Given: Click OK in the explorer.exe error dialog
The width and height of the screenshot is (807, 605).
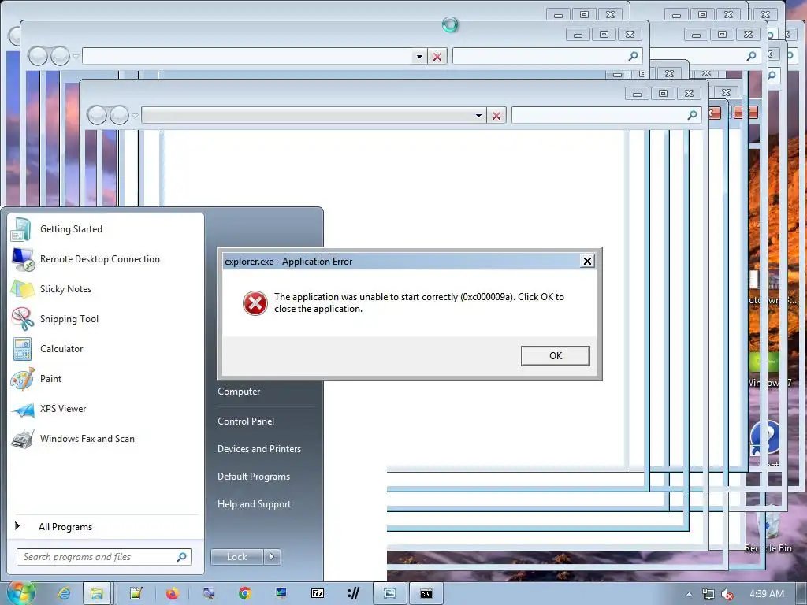Looking at the screenshot, I should tap(556, 355).
